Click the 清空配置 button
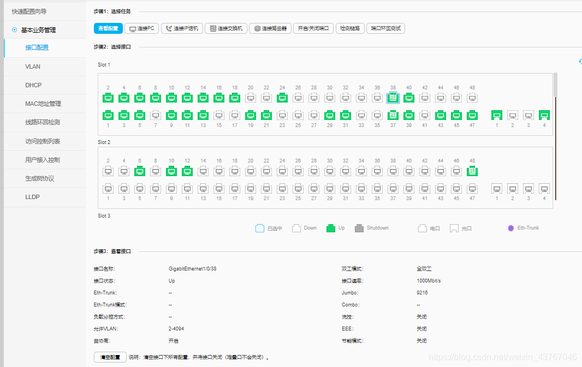Screen dimensions: 582x367 pyautogui.click(x=110, y=357)
